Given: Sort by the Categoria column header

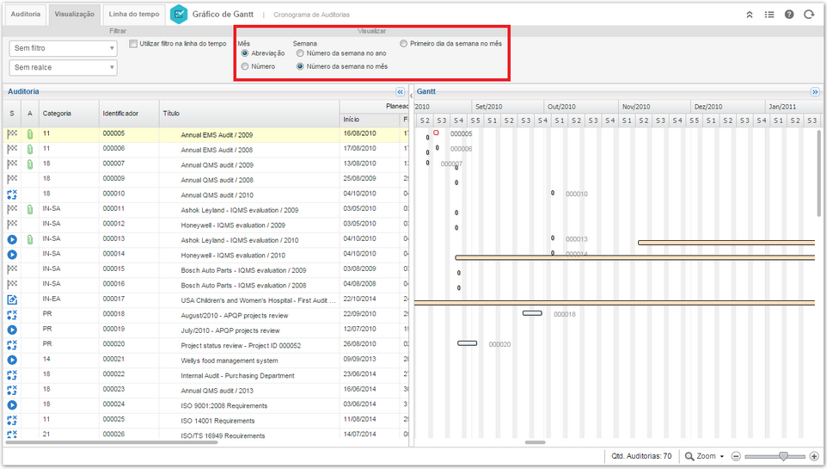Looking at the screenshot, I should pyautogui.click(x=69, y=114).
